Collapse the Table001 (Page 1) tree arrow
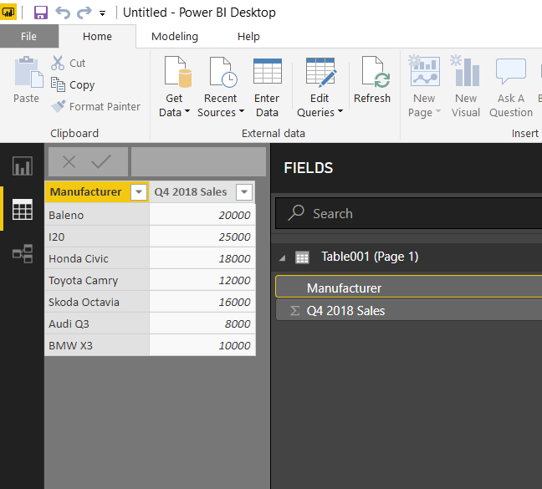This screenshot has height=489, width=542. tap(283, 257)
